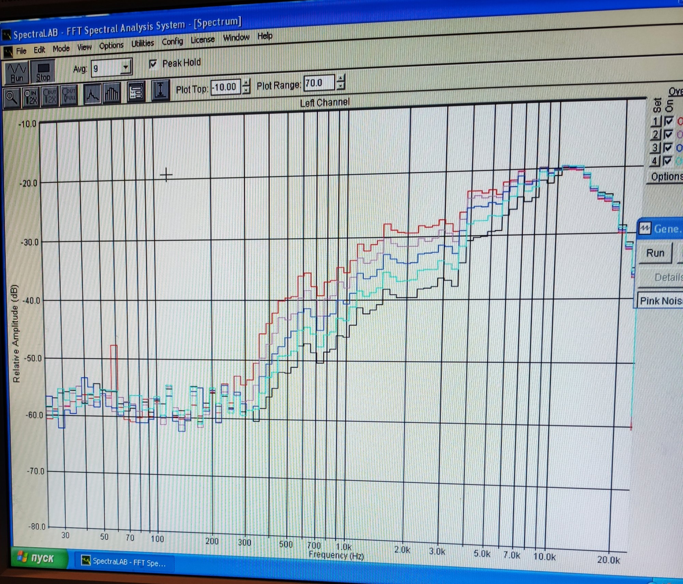Toggle overlay set 4 On checkbox
Image resolution: width=683 pixels, height=584 pixels.
tap(667, 161)
